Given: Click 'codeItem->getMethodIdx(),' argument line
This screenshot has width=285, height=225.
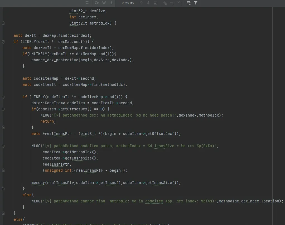Looking at the screenshot, I should click(70, 152).
